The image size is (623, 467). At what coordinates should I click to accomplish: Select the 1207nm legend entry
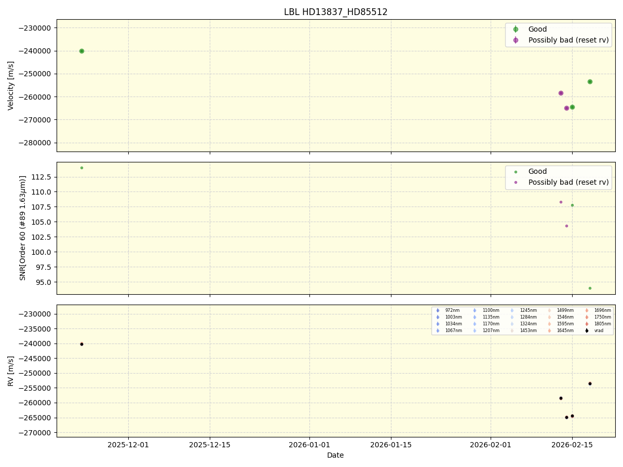tap(491, 331)
